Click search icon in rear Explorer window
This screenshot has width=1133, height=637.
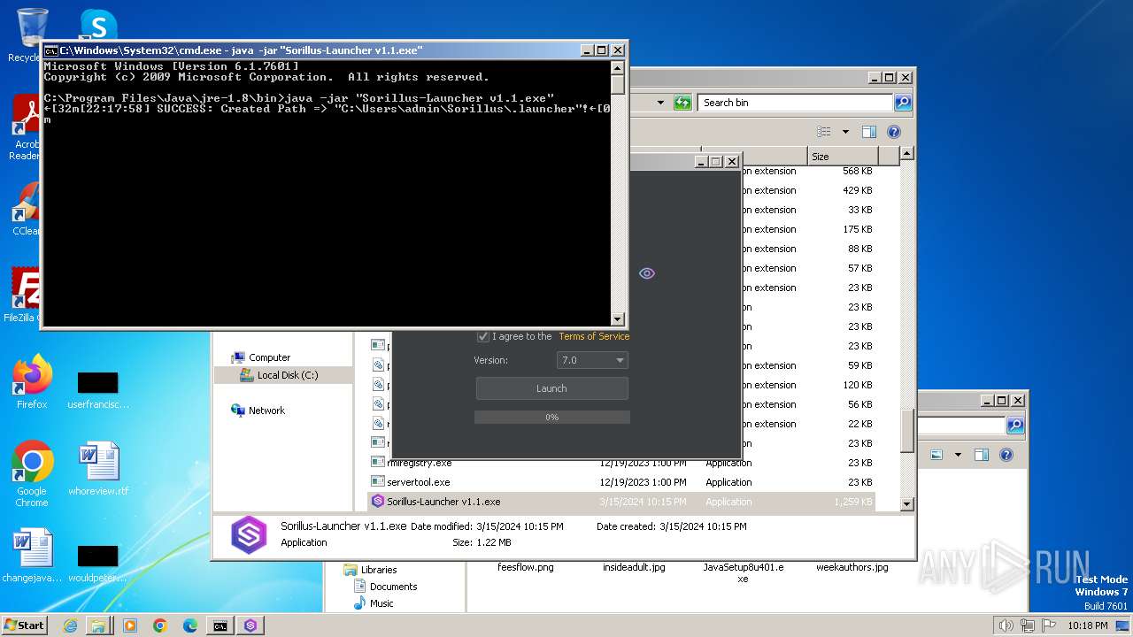[1015, 426]
